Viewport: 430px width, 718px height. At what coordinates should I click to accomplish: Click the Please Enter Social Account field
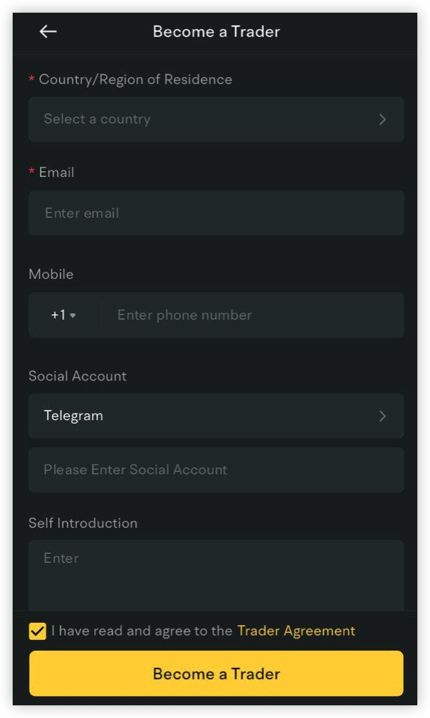coord(216,470)
